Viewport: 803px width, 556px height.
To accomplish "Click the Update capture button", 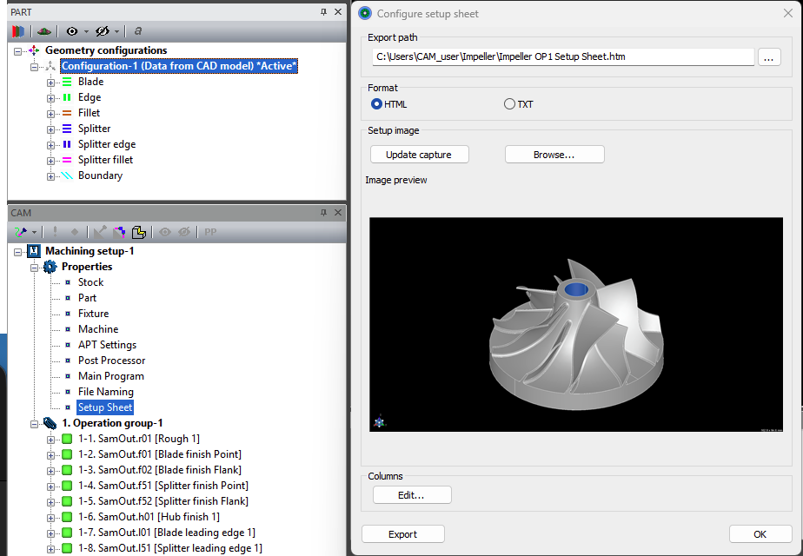I will tap(419, 154).
